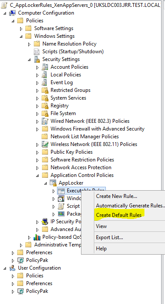Click the Computer Configuration computer icon
Screen dimensions: 165x304
click(12, 13)
